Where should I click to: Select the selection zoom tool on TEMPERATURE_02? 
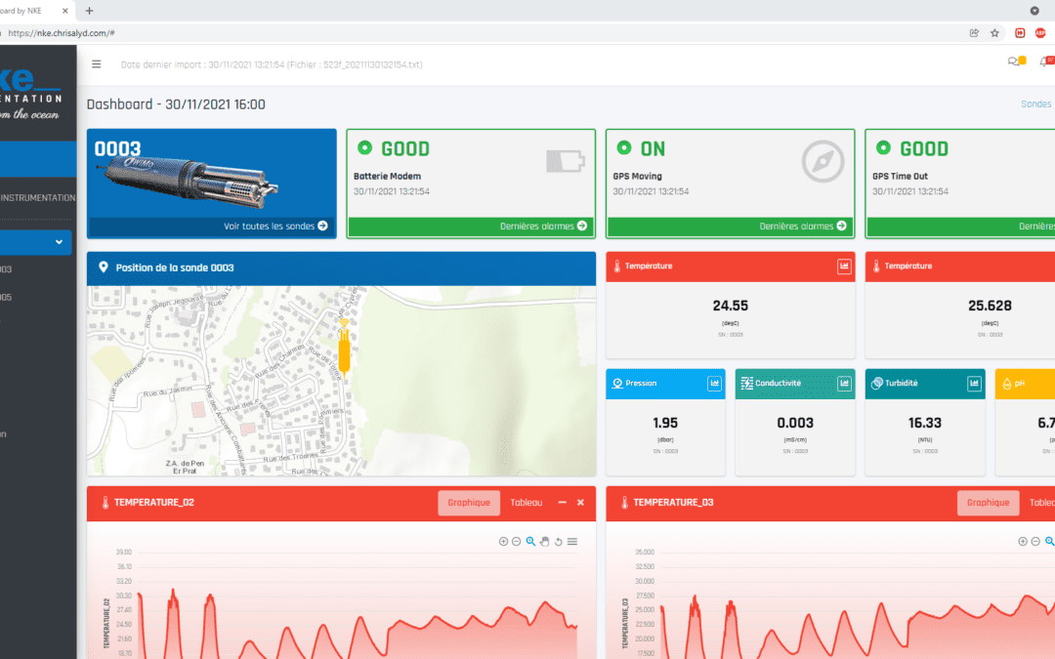coord(530,541)
